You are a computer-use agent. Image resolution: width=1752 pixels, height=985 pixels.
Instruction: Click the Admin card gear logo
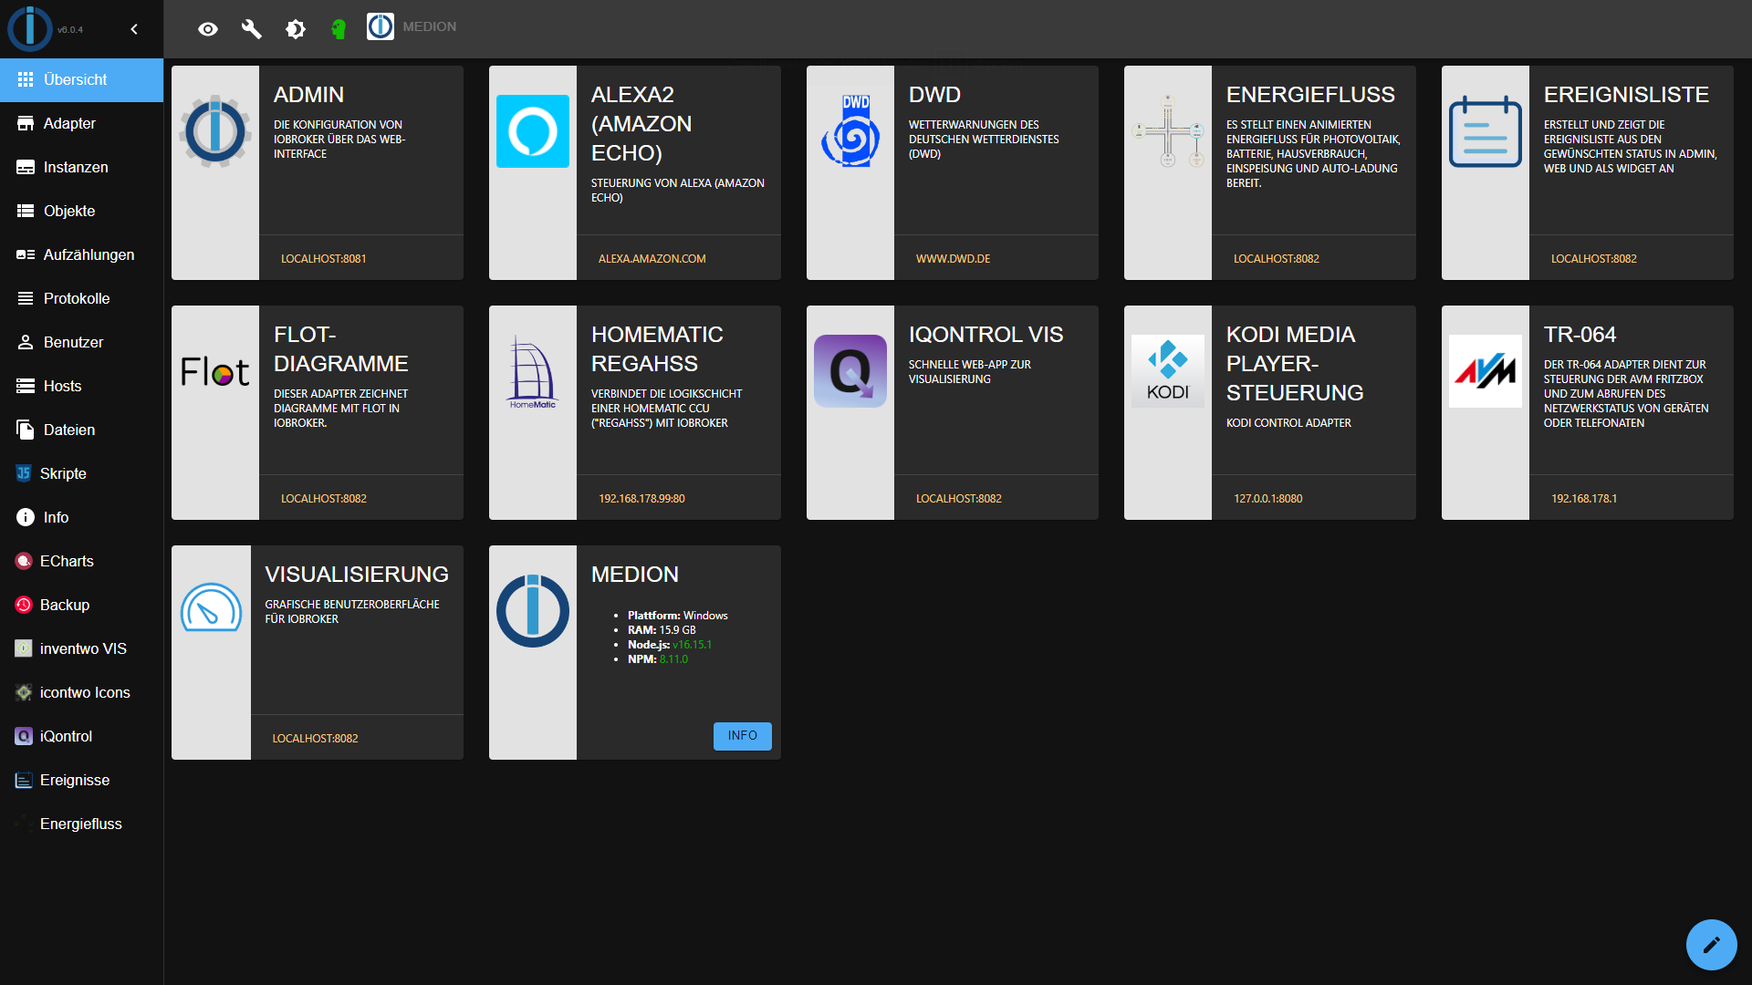click(215, 131)
